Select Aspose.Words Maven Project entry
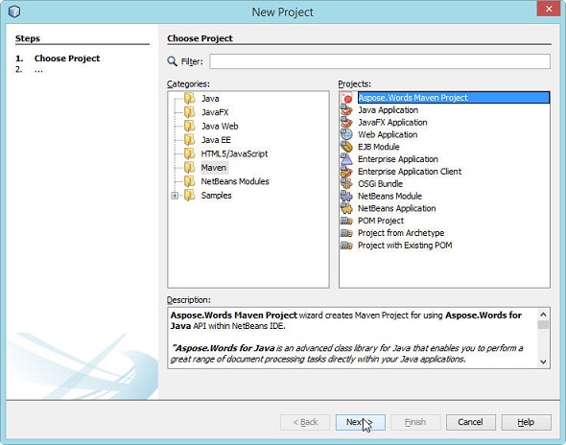 pyautogui.click(x=454, y=98)
